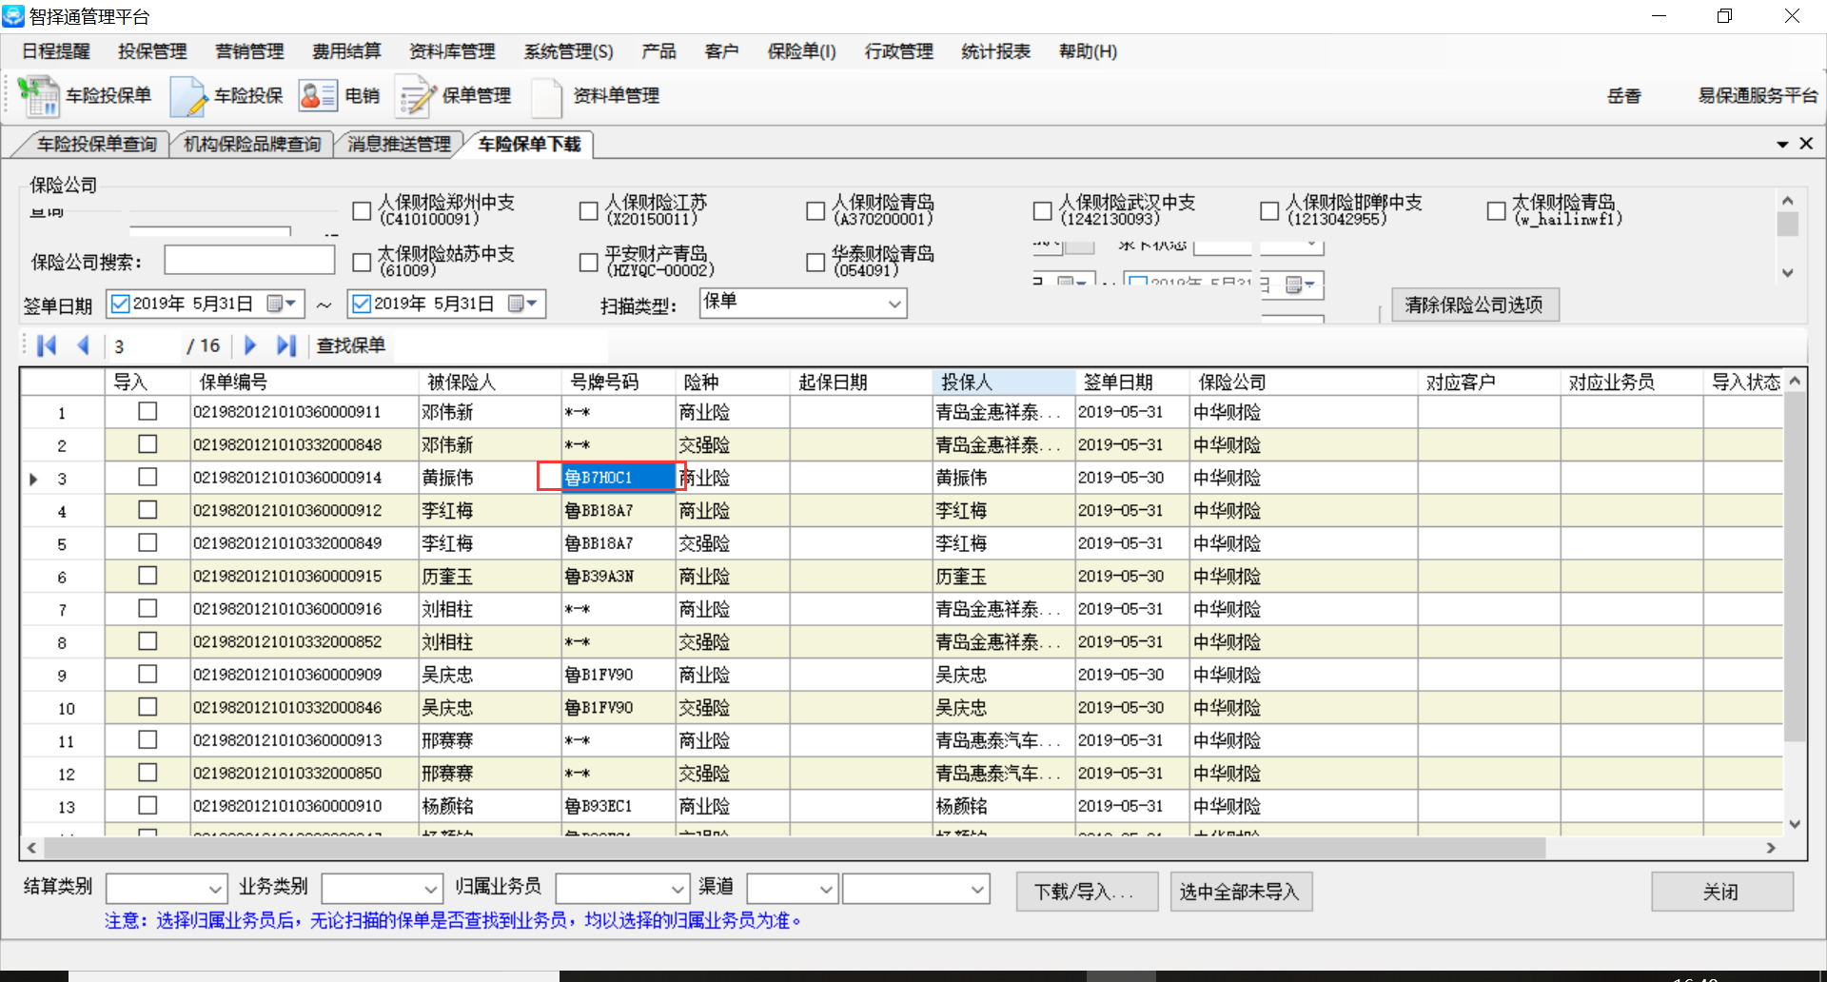Image resolution: width=1827 pixels, height=982 pixels.
Task: Click the 清除保险公司选项 button
Action: (1474, 304)
